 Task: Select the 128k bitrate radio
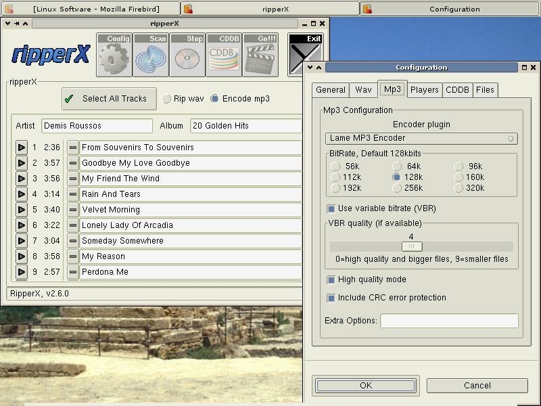coord(407,177)
